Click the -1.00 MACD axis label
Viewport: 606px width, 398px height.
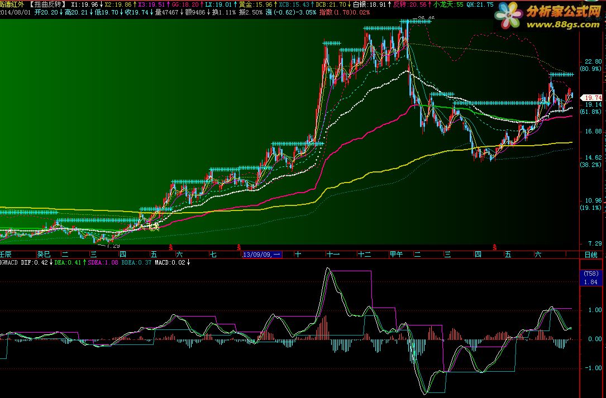coord(593,368)
